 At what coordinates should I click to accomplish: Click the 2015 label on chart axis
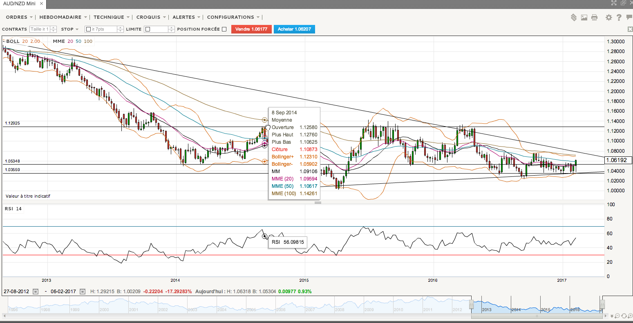tap(304, 280)
